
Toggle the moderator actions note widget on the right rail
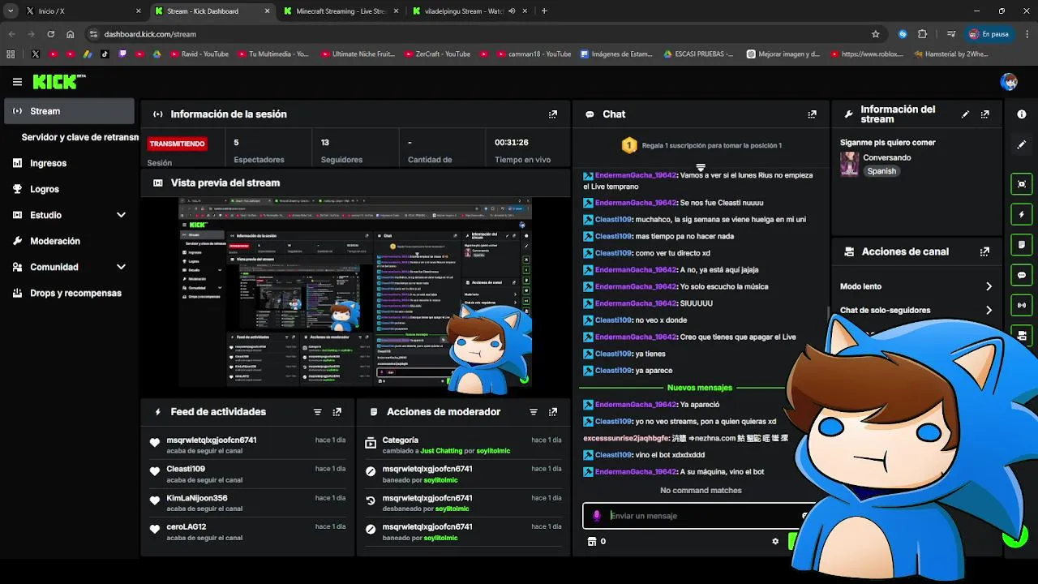pyautogui.click(x=1022, y=244)
